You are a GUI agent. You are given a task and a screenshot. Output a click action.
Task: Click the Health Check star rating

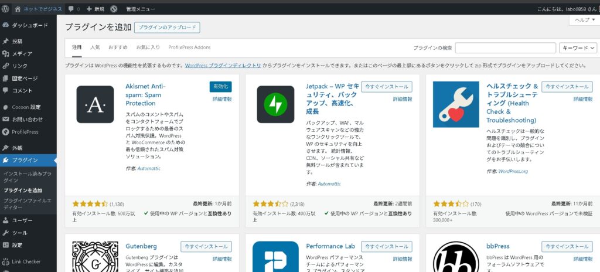pos(451,204)
